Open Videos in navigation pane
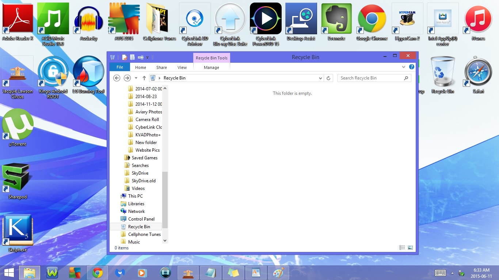The image size is (499, 280). click(135, 188)
